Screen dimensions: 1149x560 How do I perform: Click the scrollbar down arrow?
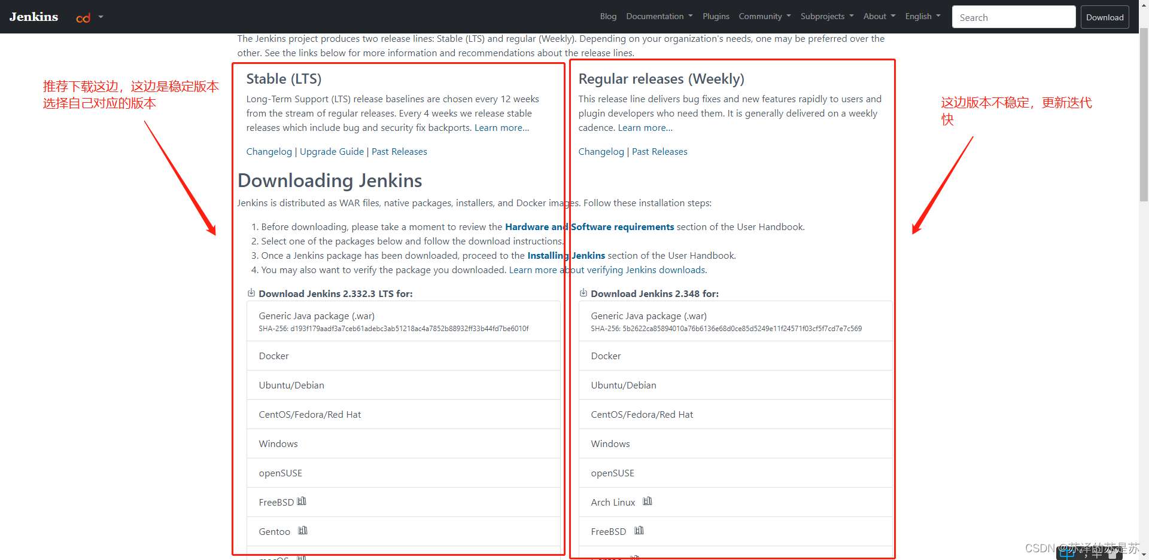pos(1144,555)
